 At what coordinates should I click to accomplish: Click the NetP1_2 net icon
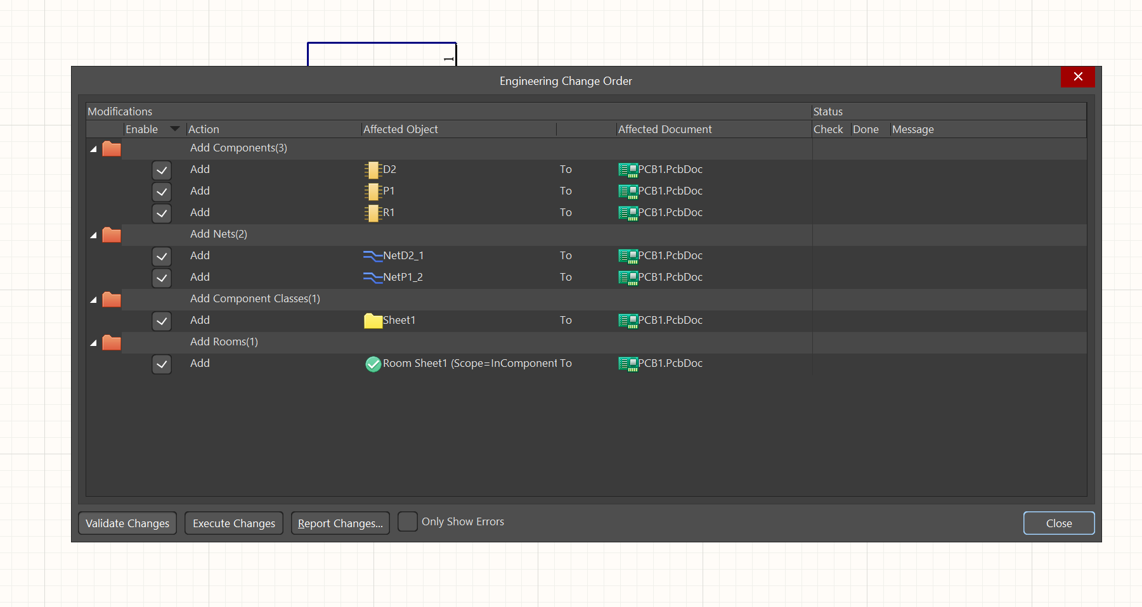(373, 278)
